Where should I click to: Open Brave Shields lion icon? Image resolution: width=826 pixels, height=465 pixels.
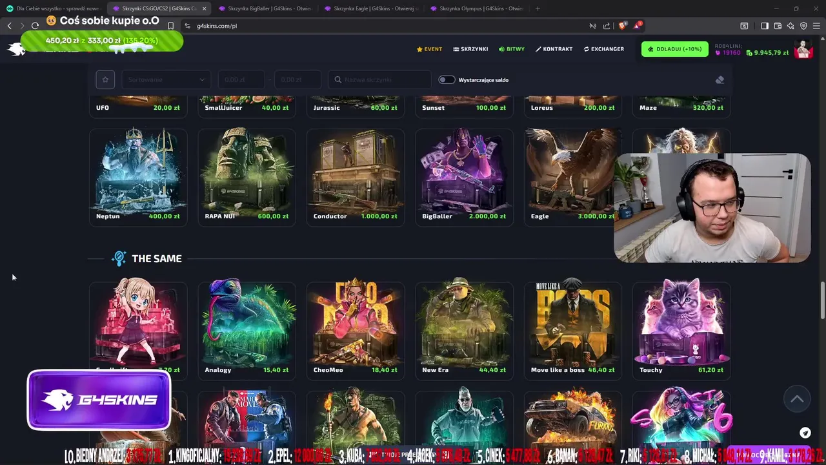(622, 26)
